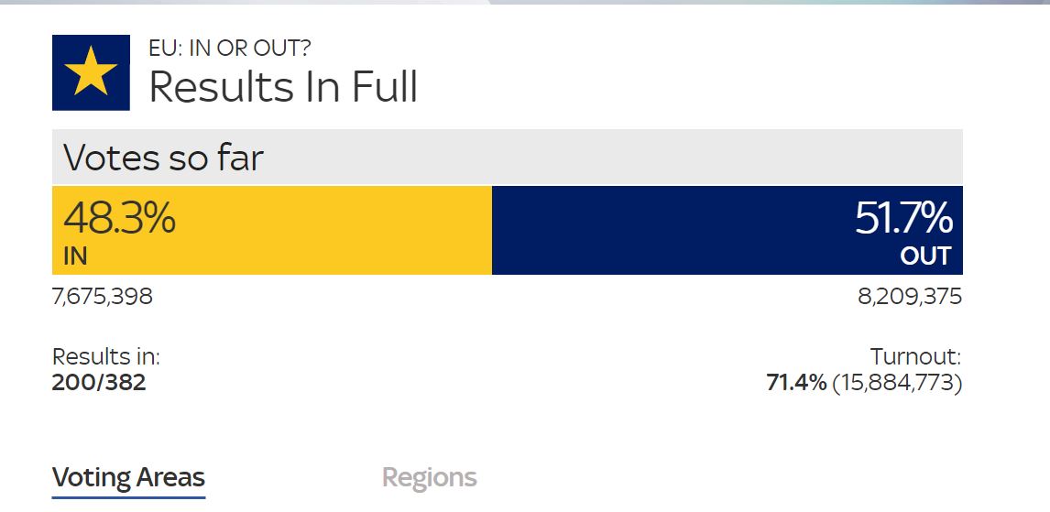Click the (15,884,773) total votes number
Image resolution: width=1050 pixels, height=512 pixels.
897,382
